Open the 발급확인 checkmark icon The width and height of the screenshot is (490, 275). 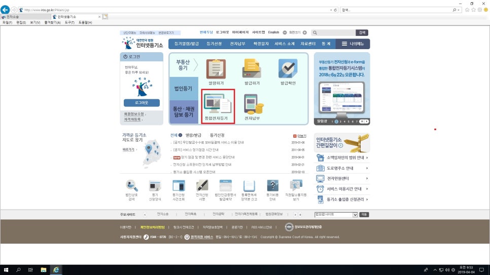tap(288, 69)
